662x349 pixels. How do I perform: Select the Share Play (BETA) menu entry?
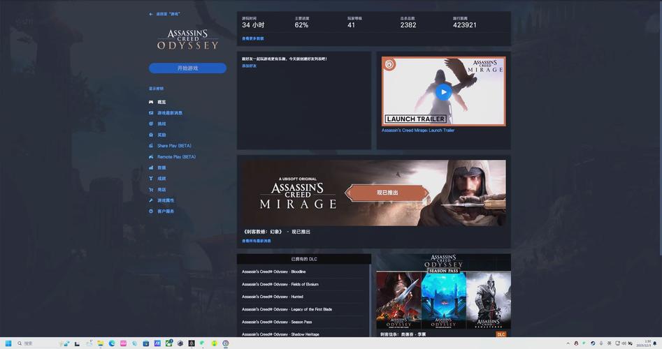click(174, 145)
